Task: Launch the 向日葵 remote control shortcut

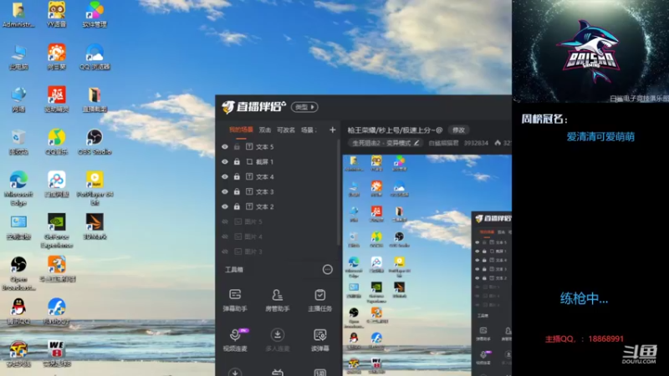Action: [56, 56]
